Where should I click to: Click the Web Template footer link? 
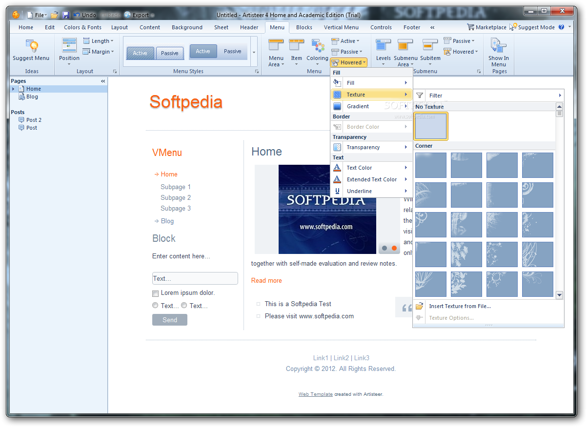316,394
